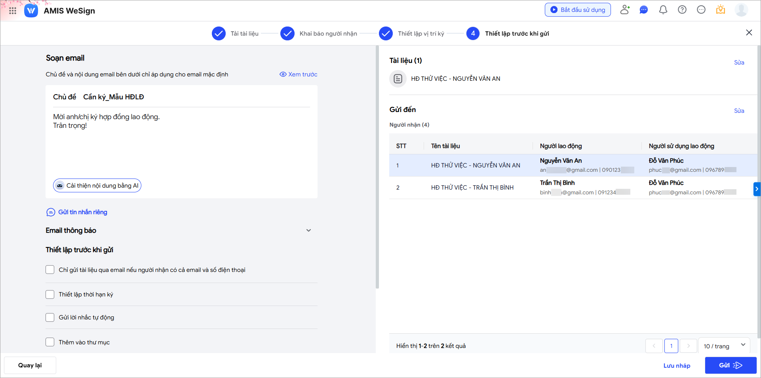The height and width of the screenshot is (378, 761).
Task: Click recipient name Nguyễn Văn An
Action: click(561, 161)
